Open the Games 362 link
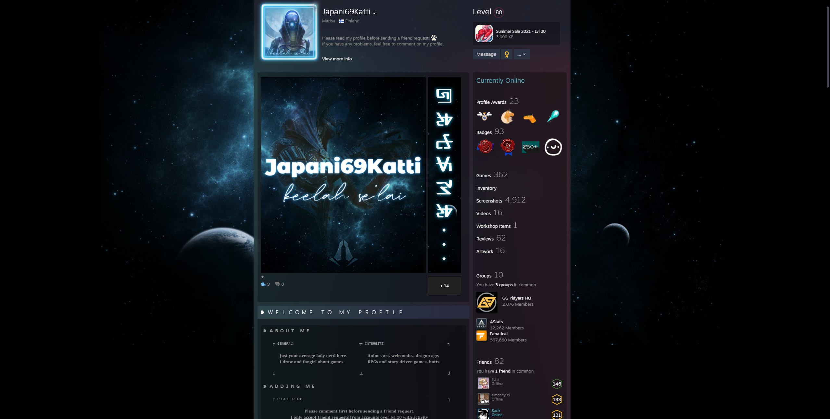The height and width of the screenshot is (419, 830). point(492,175)
